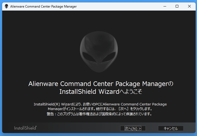Screen dimensions: 197x136
Task: Minimize the Package Manager installer window
Action: (x=165, y=6)
